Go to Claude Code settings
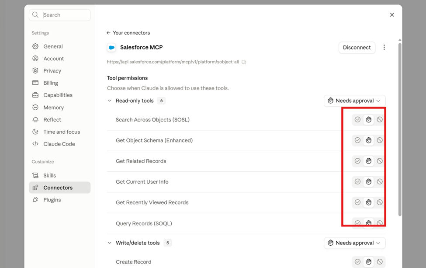This screenshot has height=268, width=426. pos(59,144)
